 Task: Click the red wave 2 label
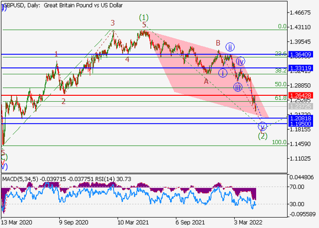(63, 101)
